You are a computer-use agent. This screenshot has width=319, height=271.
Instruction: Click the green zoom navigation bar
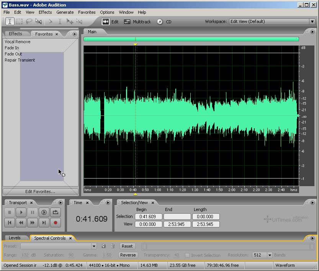191,39
